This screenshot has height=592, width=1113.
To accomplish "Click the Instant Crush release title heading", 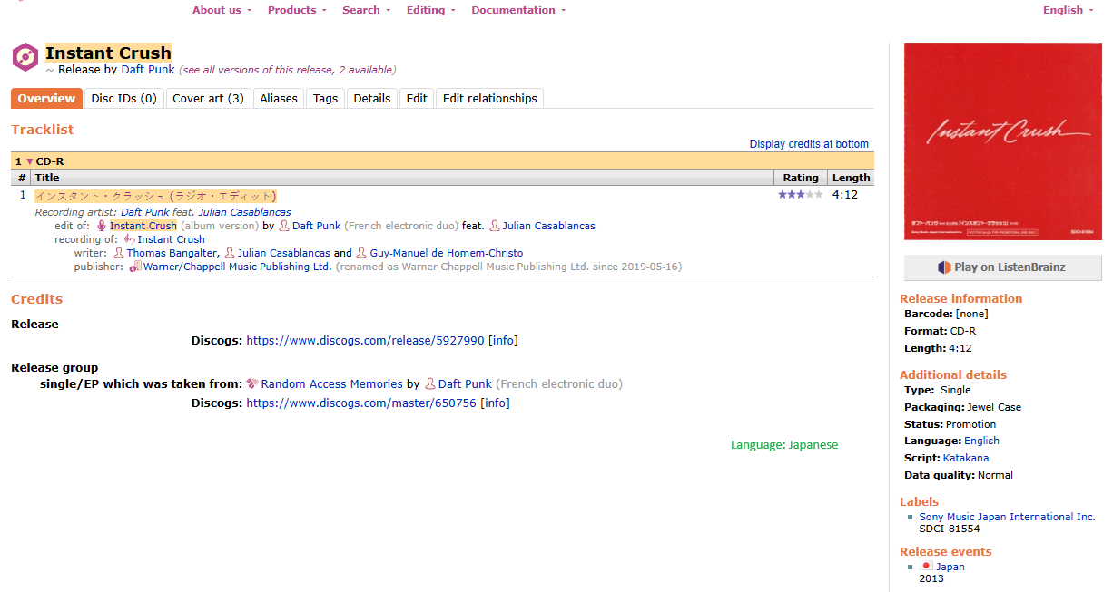I will pos(108,53).
